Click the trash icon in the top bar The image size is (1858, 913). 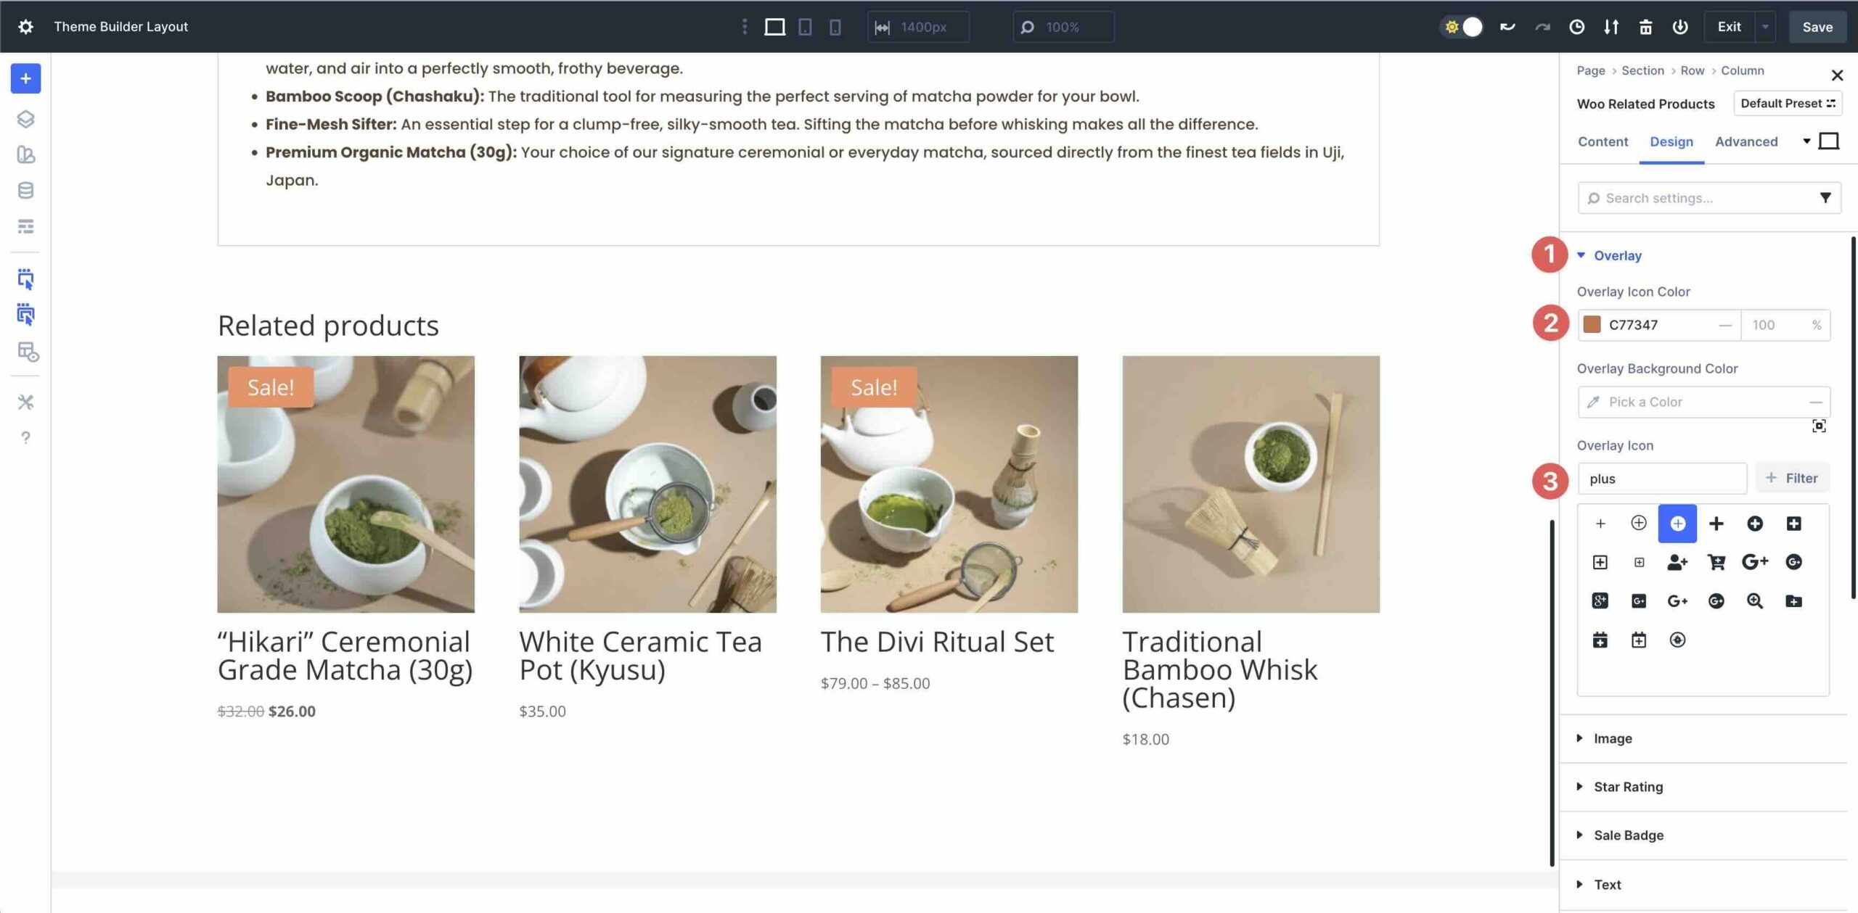click(1645, 26)
